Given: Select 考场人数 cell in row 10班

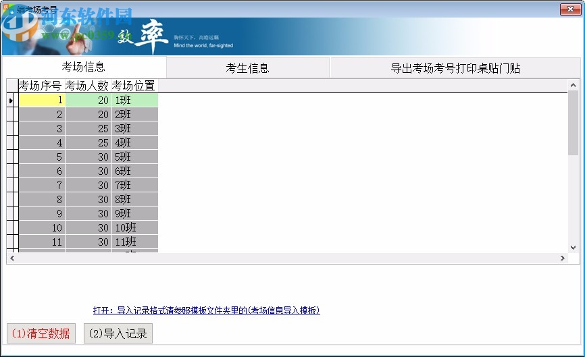Looking at the screenshot, I should point(88,227).
